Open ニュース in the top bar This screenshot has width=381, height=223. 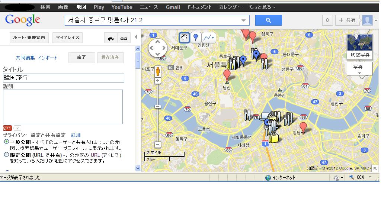[149, 7]
